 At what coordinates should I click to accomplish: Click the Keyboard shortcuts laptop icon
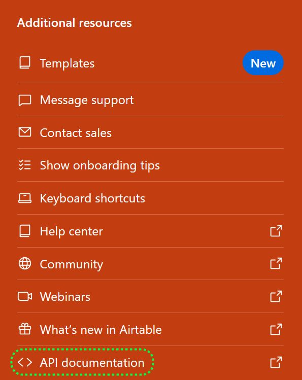25,198
